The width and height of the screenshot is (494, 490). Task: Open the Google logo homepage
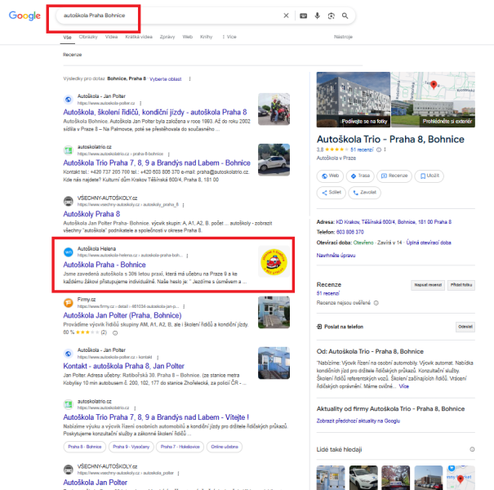point(24,16)
